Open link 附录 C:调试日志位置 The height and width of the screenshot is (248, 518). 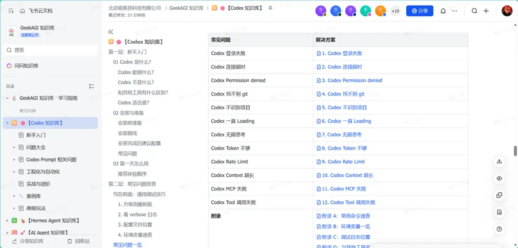click(346, 236)
